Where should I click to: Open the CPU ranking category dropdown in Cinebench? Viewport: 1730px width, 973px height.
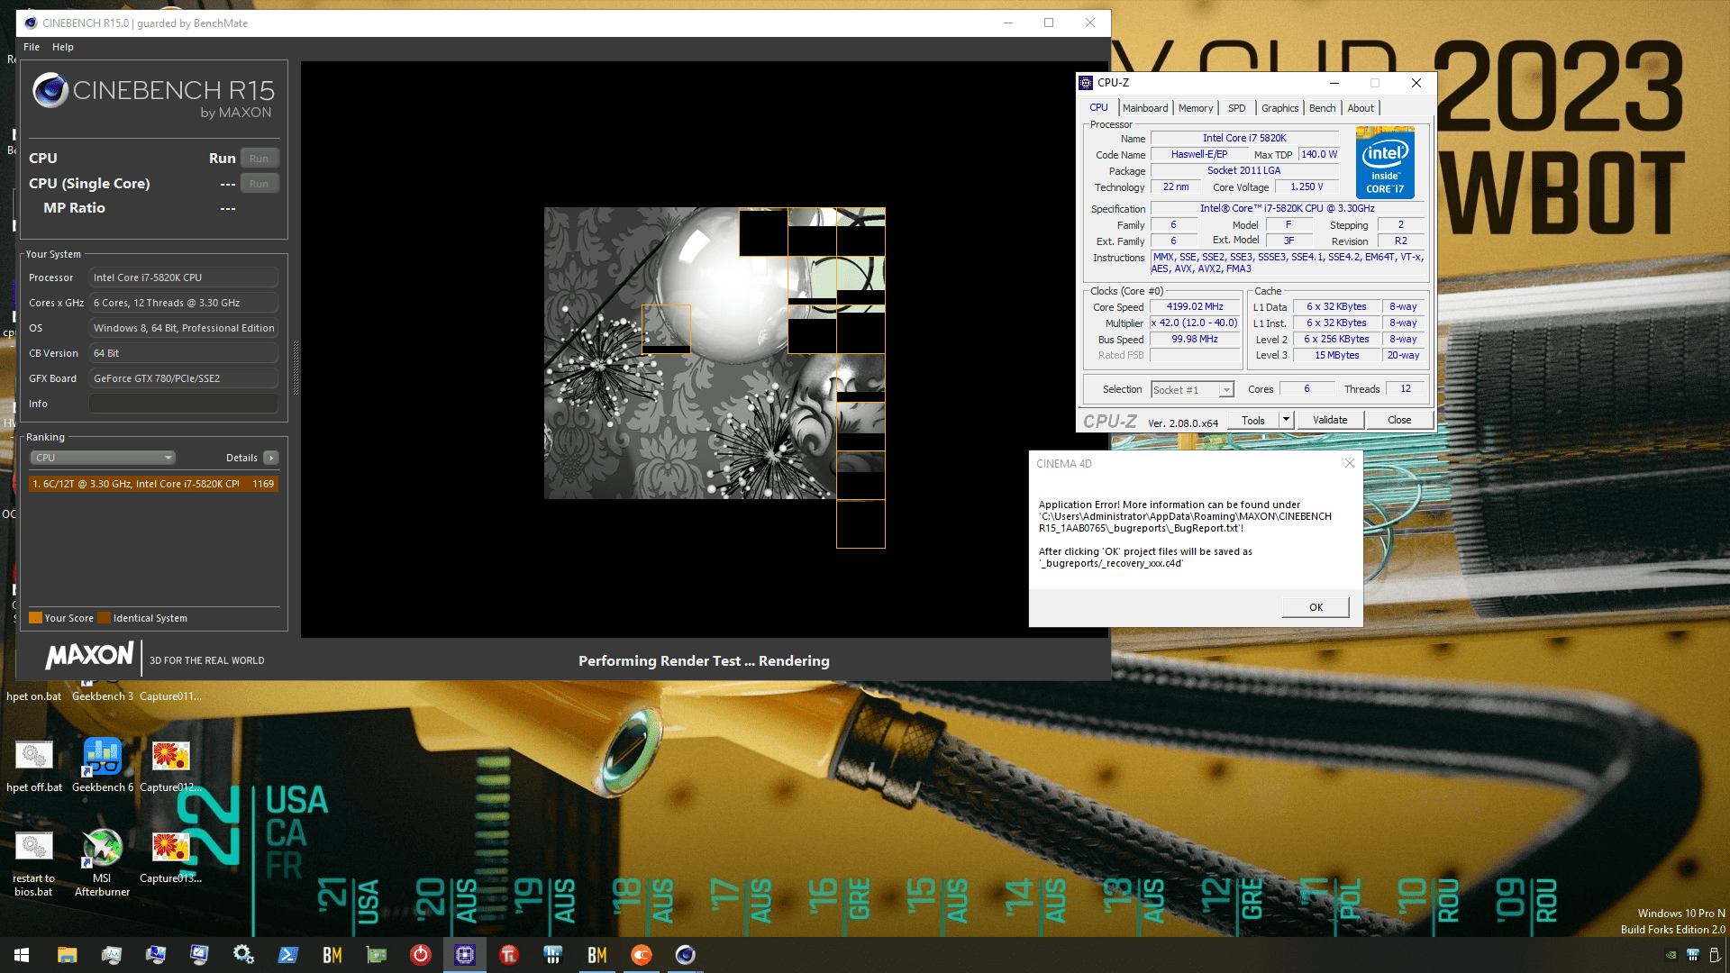[x=103, y=458]
